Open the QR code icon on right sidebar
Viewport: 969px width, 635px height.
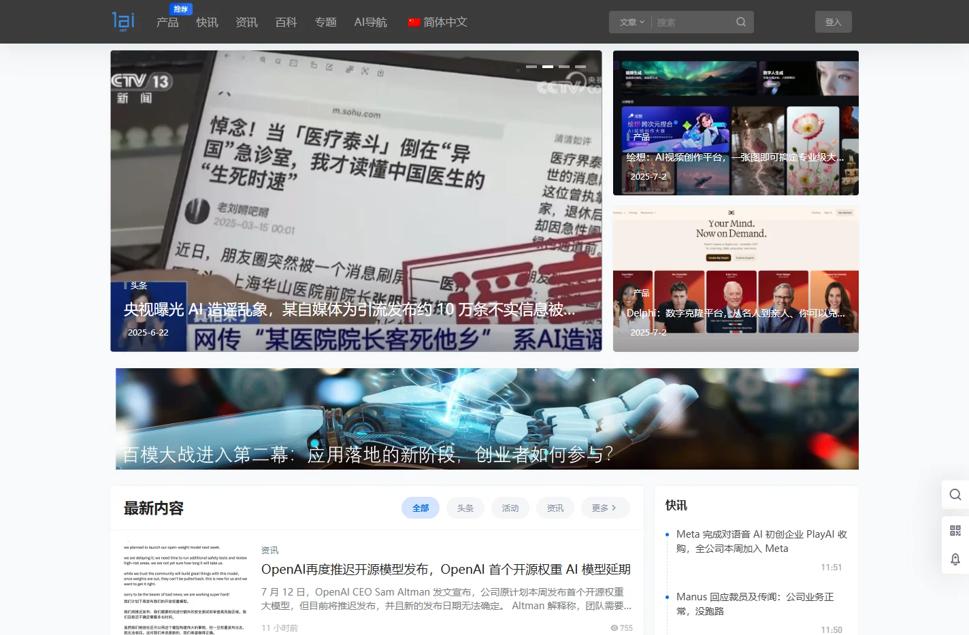955,530
